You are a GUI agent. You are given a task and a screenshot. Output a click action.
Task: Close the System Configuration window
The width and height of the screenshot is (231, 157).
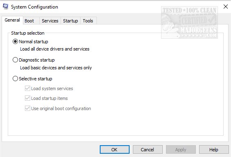[x=226, y=7]
